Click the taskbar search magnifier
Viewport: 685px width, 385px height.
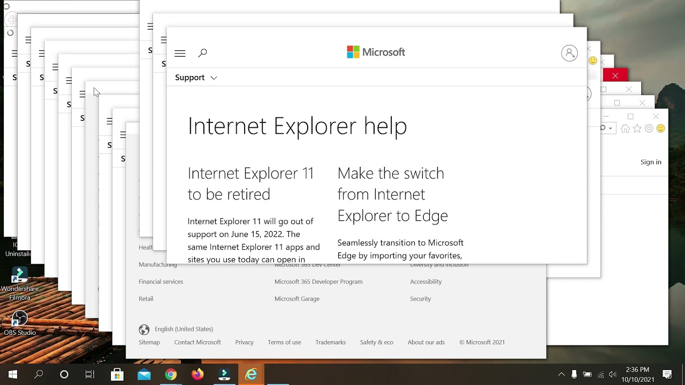coord(39,374)
